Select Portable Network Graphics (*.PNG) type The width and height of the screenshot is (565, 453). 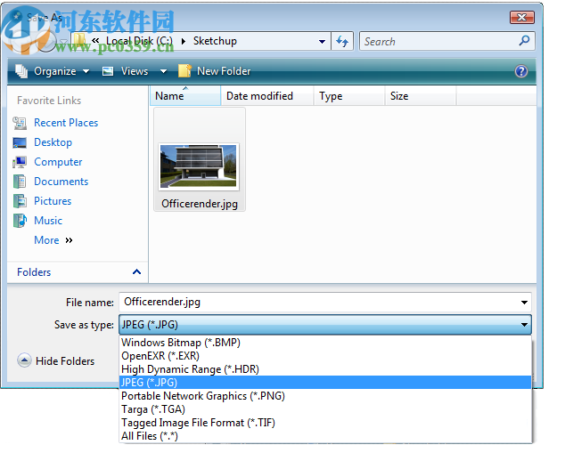[325, 396]
